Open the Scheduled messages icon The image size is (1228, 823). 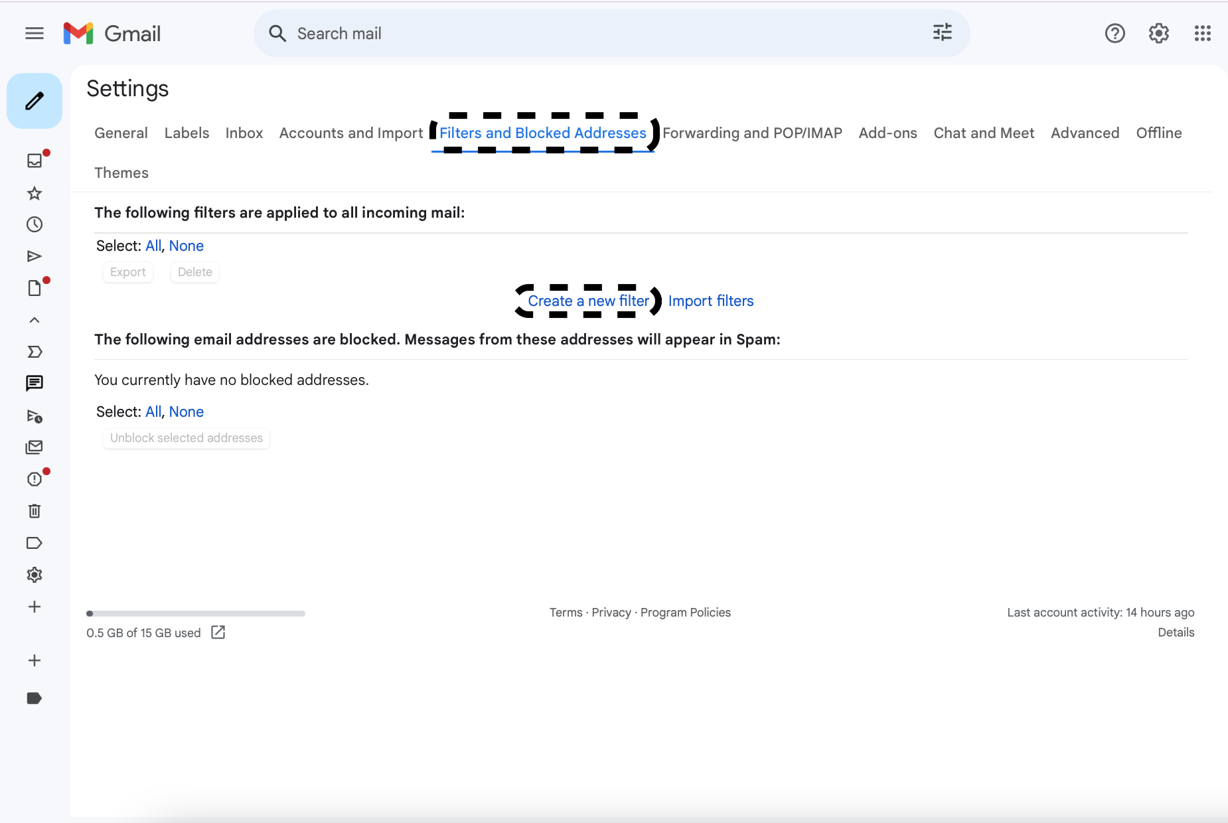[35, 416]
